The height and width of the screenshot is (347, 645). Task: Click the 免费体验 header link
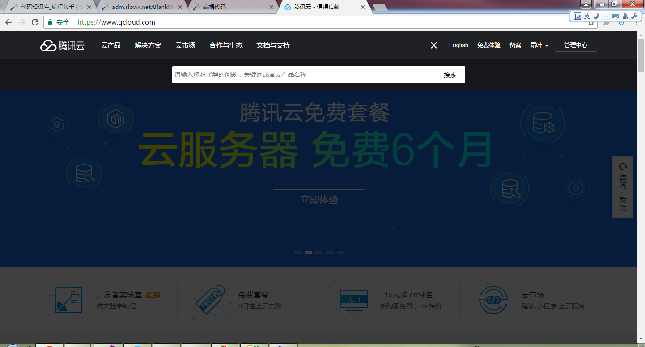coord(489,45)
